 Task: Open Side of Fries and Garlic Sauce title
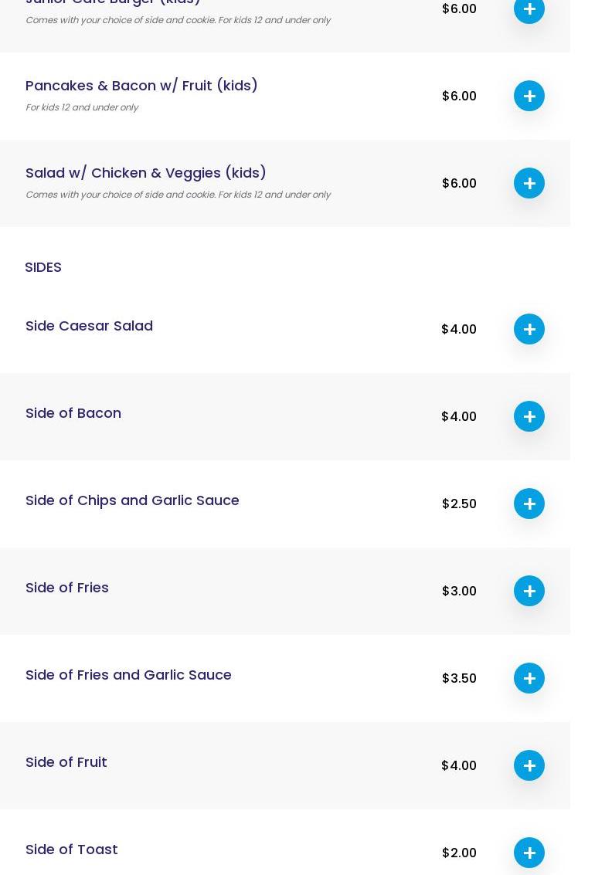pos(128,675)
